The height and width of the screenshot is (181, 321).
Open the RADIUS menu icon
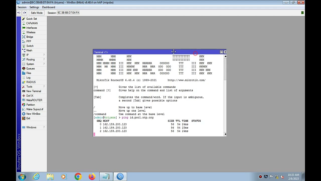pos(24,82)
